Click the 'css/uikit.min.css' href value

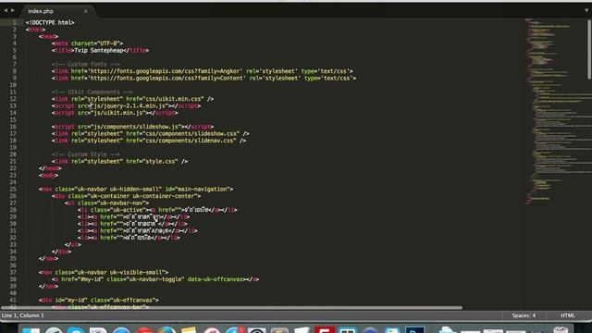(173, 99)
